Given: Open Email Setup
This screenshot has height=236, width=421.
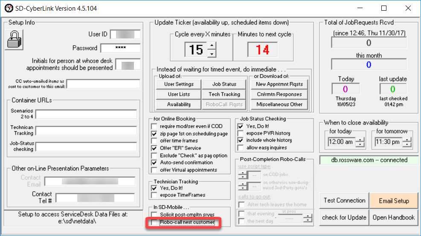Looking at the screenshot, I should (394, 201).
